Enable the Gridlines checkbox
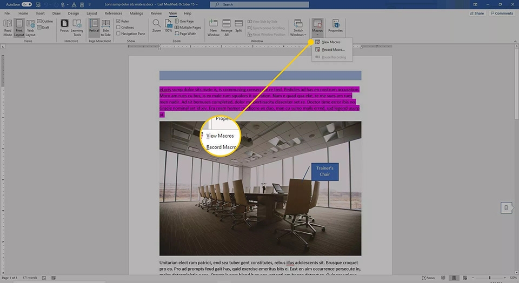This screenshot has height=283, width=519. [x=118, y=28]
